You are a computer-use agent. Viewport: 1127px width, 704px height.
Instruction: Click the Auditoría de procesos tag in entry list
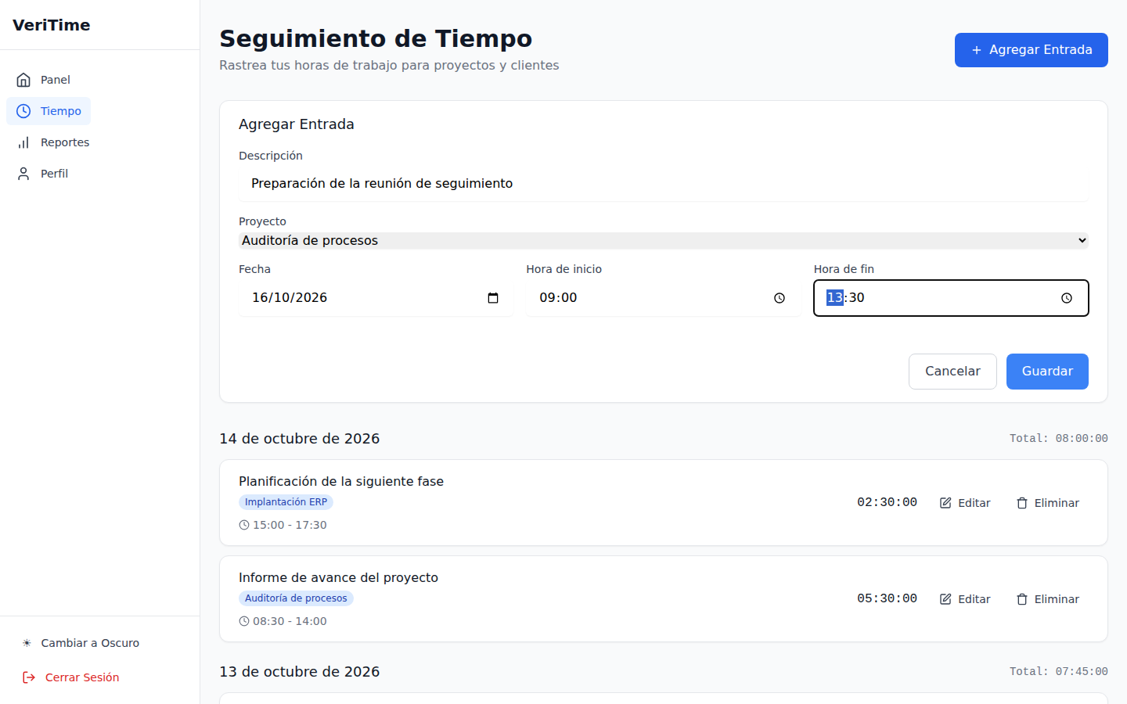pyautogui.click(x=296, y=598)
